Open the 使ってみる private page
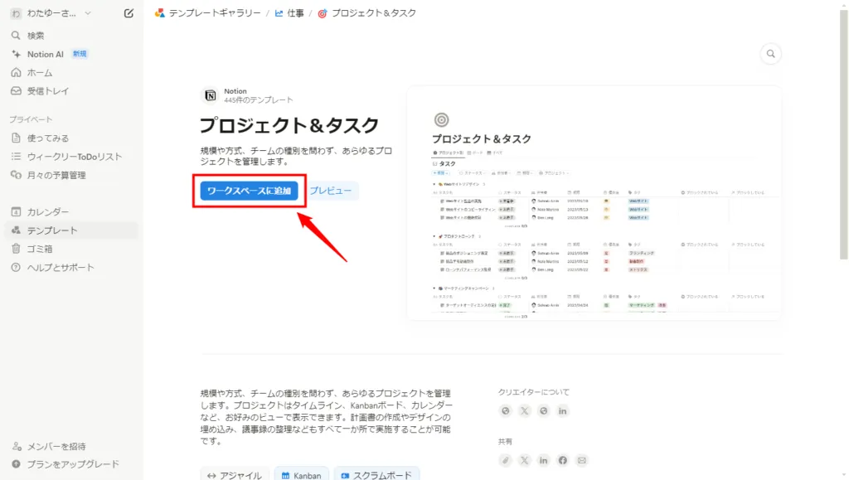The image size is (849, 480). (71, 138)
